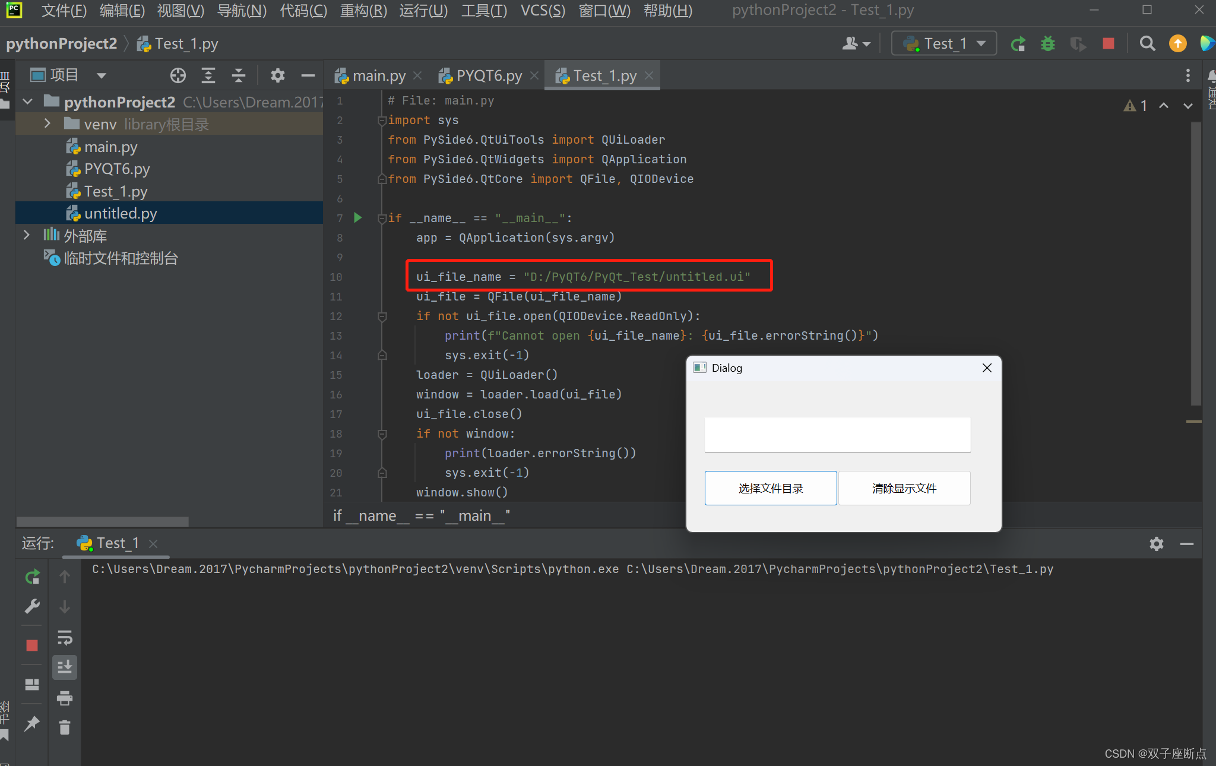Toggle soft-wrap in the run console

(x=64, y=638)
